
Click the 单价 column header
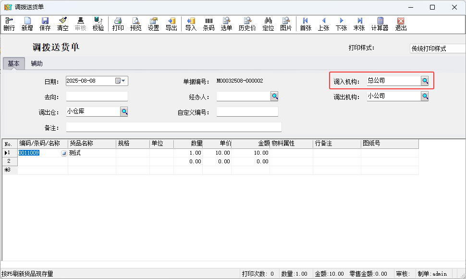pyautogui.click(x=217, y=144)
